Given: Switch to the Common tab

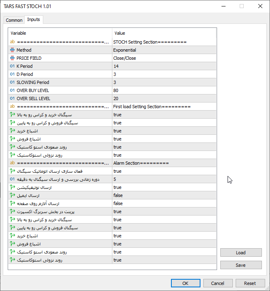Looking at the screenshot, I should pyautogui.click(x=14, y=20).
